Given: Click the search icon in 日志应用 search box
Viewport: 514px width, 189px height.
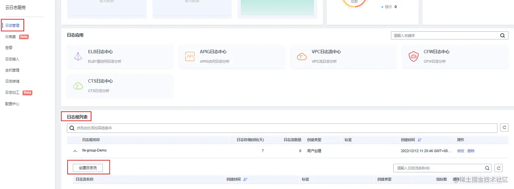Looking at the screenshot, I should coord(502,35).
